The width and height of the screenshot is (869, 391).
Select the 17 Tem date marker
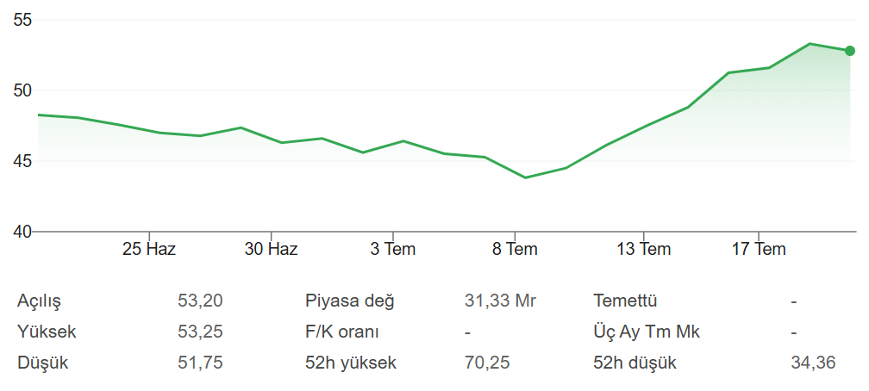(x=759, y=249)
